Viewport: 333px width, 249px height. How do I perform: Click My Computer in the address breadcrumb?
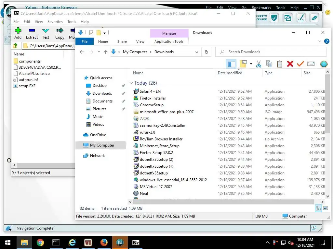pyautogui.click(x=135, y=52)
